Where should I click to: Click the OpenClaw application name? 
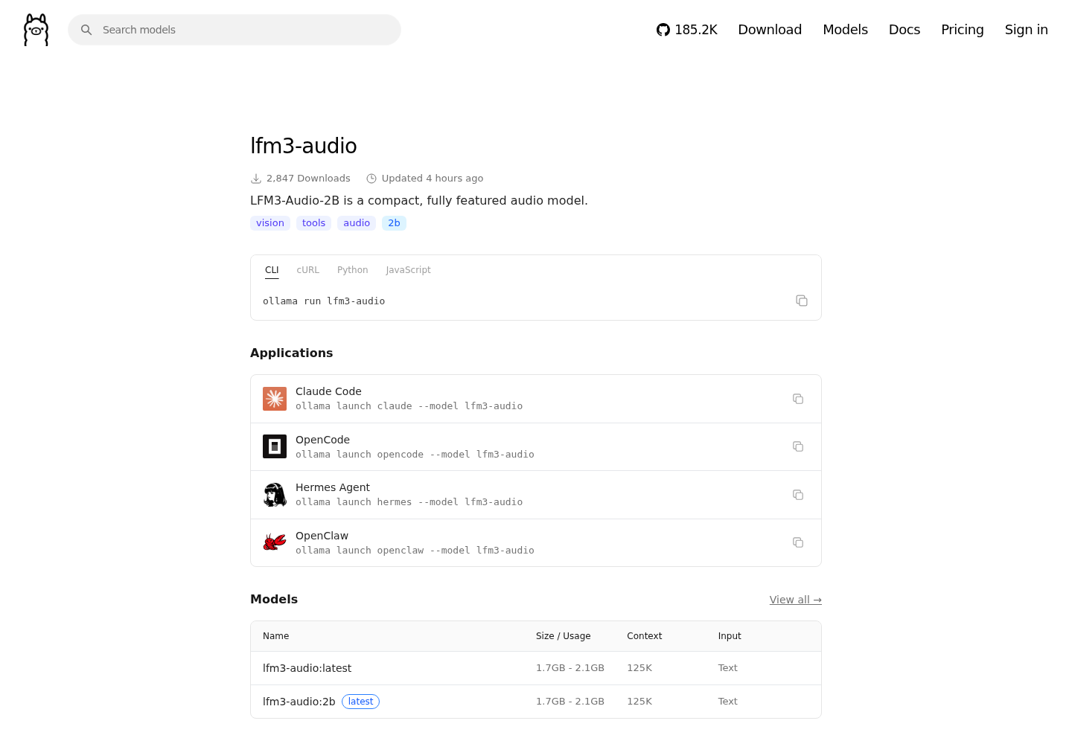pyautogui.click(x=322, y=536)
